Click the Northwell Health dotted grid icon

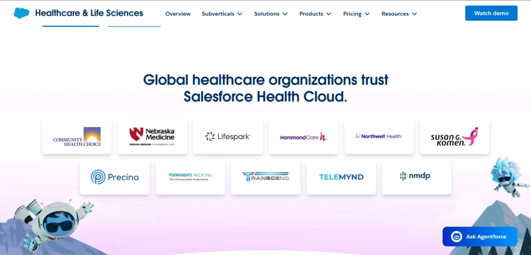click(358, 136)
